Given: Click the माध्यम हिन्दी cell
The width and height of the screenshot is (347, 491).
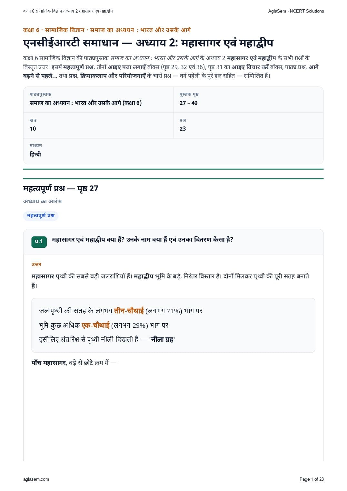Looking at the screenshot, I should point(173,151).
